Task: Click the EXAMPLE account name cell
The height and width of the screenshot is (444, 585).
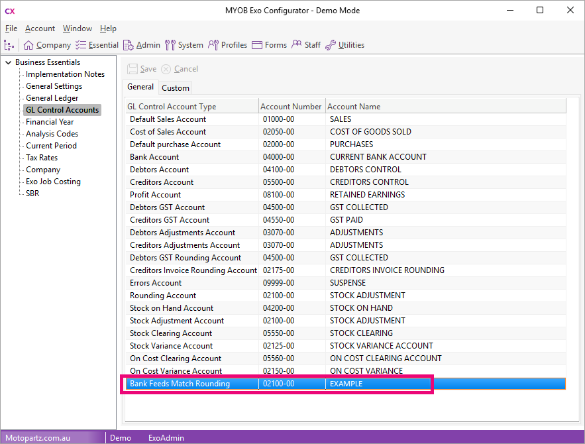Action: coord(446,384)
